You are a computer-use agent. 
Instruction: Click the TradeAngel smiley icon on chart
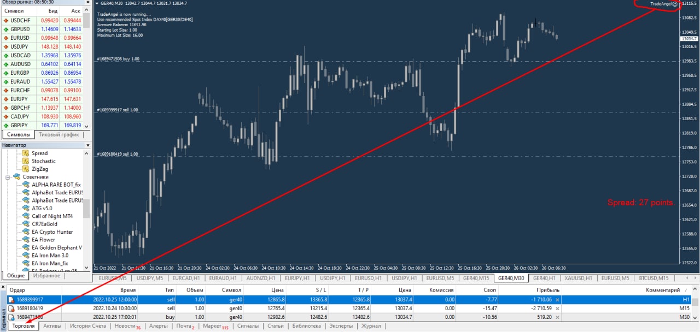[x=675, y=4]
